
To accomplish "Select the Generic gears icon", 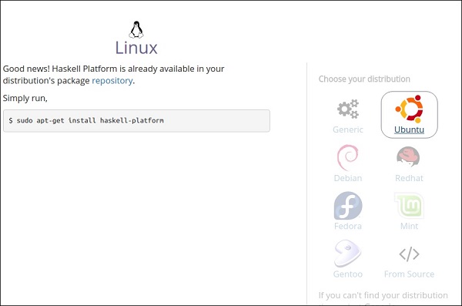I will click(348, 109).
